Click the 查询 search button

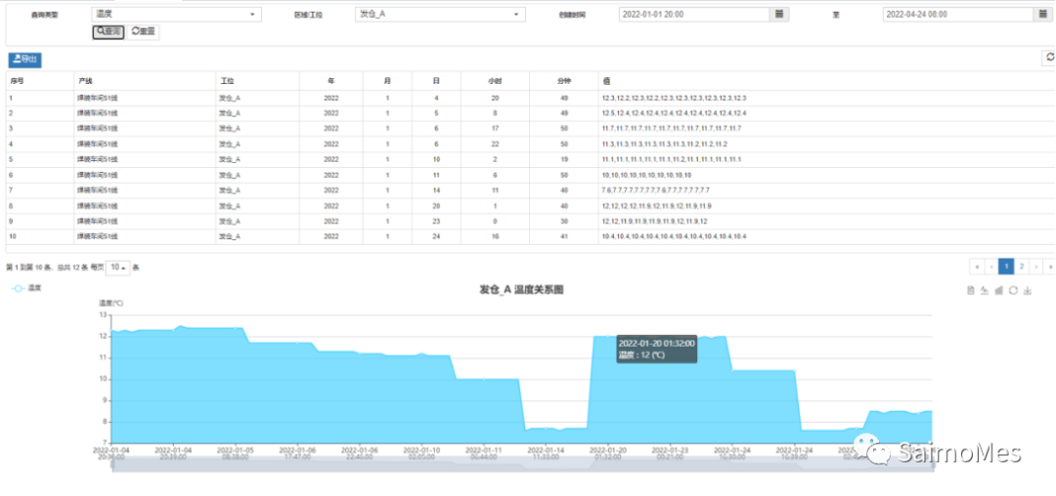109,32
